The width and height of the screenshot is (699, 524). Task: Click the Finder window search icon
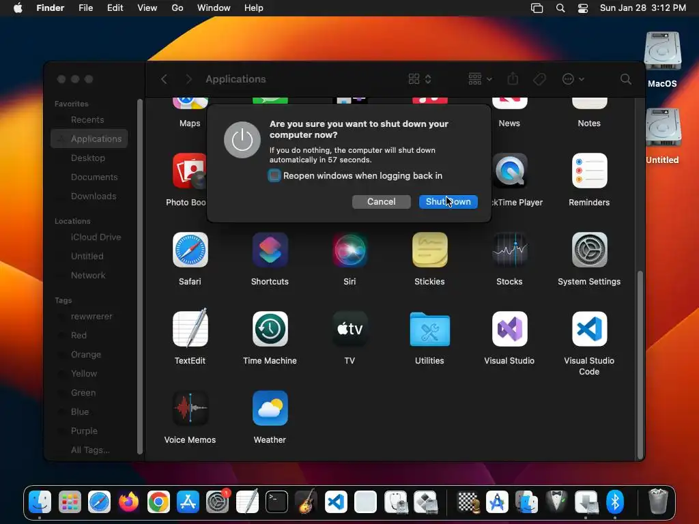point(626,79)
